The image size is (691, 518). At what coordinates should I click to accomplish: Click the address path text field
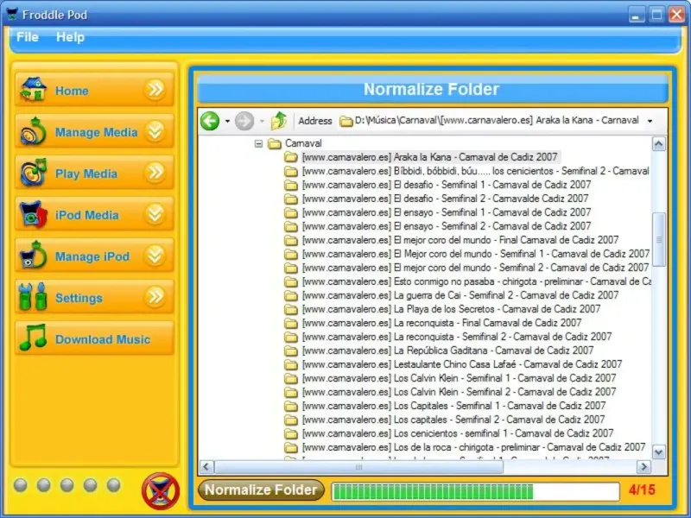497,121
